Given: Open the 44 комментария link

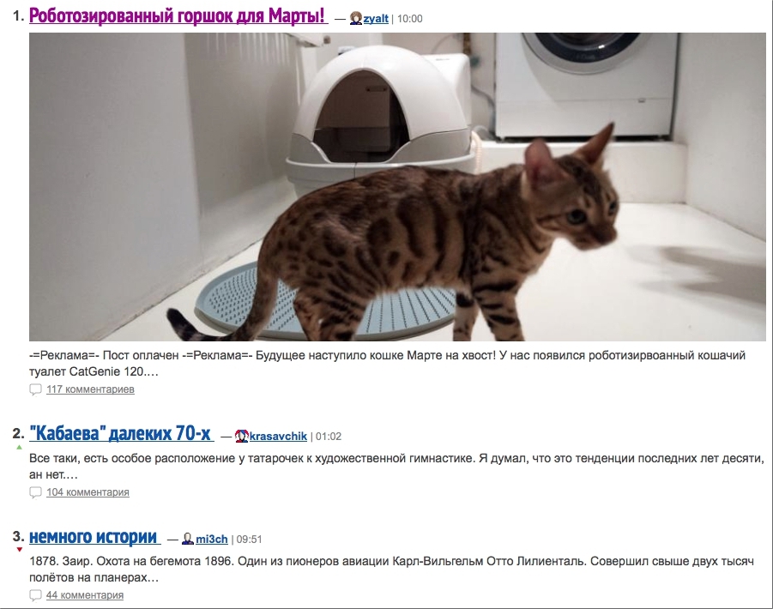Looking at the screenshot, I should pyautogui.click(x=85, y=594).
